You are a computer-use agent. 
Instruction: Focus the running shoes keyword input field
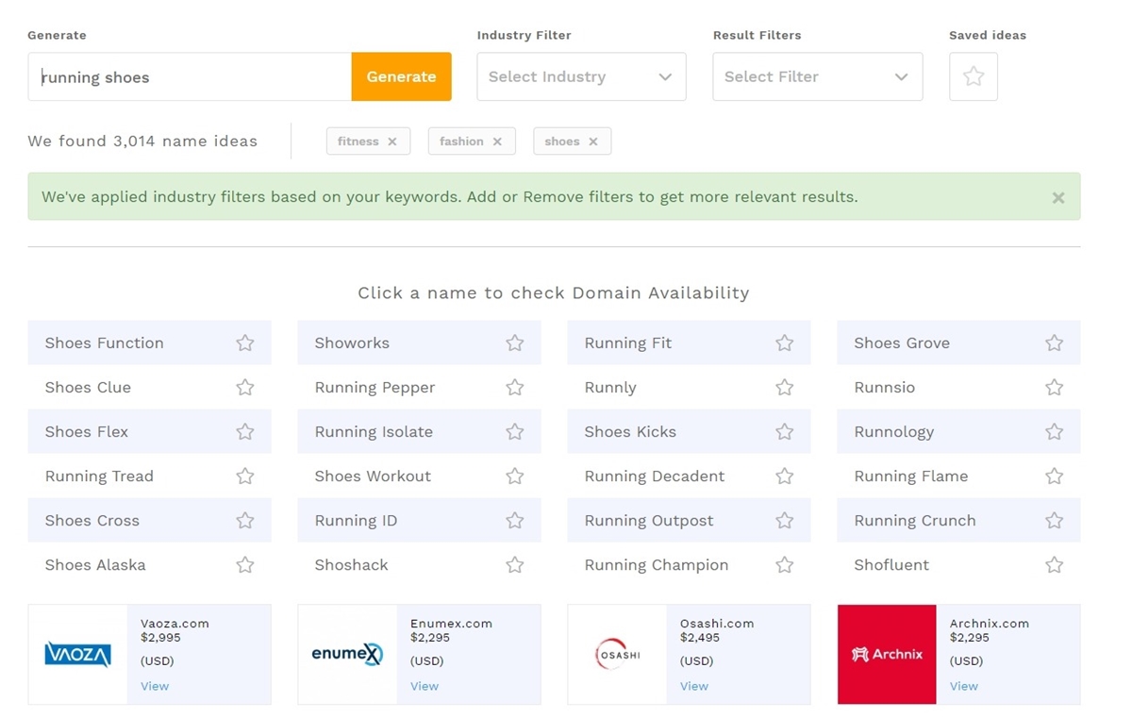pyautogui.click(x=189, y=77)
